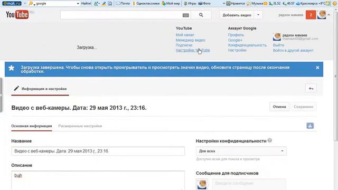338x190 pixels.
Task: Open Настройки YouTube link
Action: coord(193,50)
